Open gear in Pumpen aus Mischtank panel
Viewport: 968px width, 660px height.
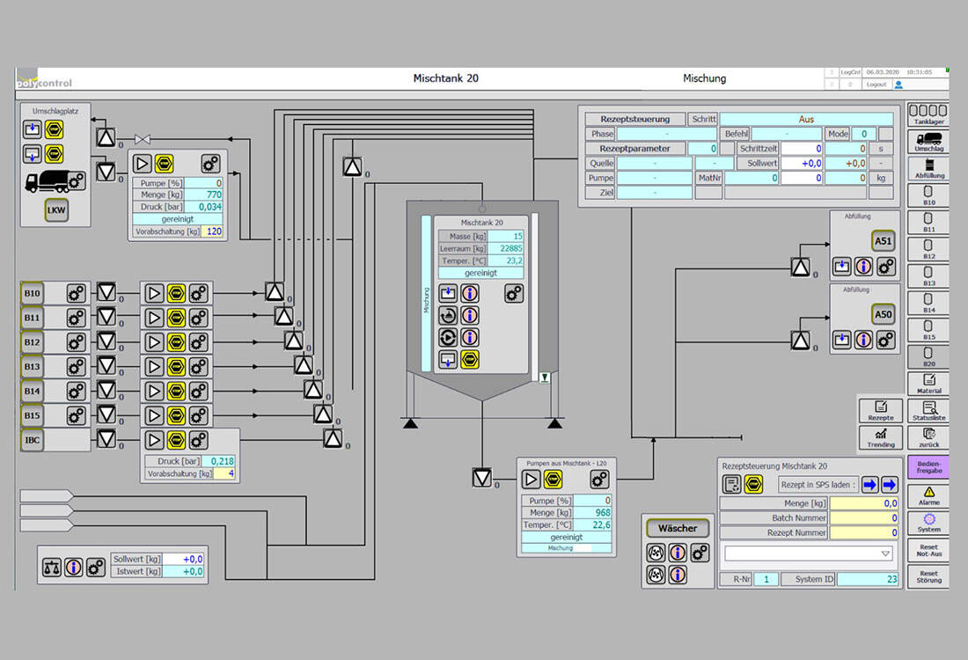[x=598, y=479]
